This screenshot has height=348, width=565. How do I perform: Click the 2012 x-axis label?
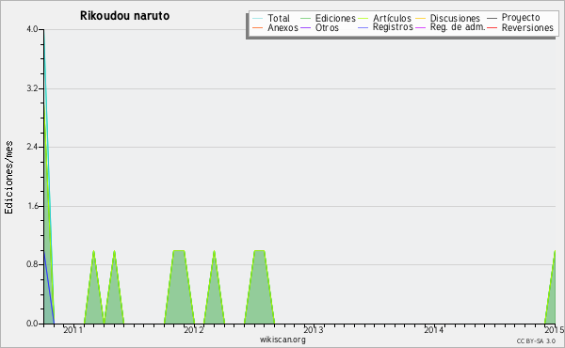(194, 330)
